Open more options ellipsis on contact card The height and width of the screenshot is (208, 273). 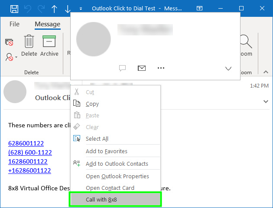(x=161, y=68)
